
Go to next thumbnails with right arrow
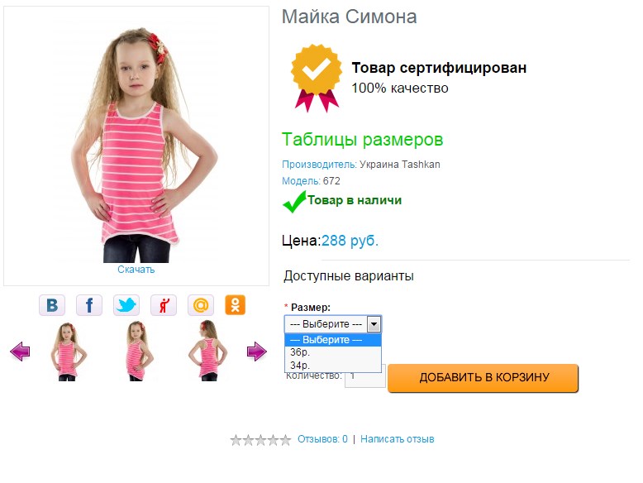(257, 351)
